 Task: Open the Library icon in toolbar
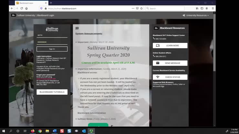[197, 8]
